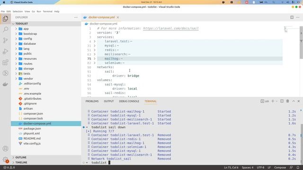Screen dimensions: 303x170
Task: Open the Accounts menu icon
Action: pyautogui.click(x=5, y=149)
